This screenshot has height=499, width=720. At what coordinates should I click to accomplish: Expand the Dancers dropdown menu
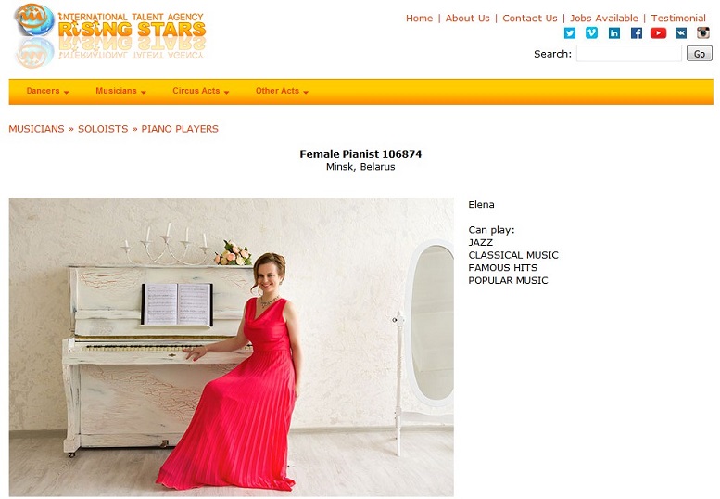coord(47,91)
